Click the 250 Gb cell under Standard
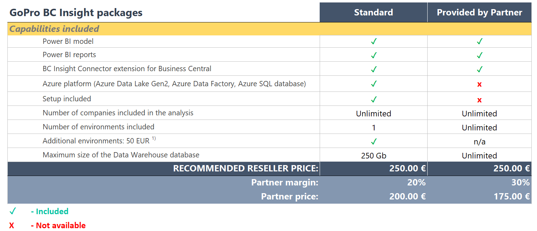Image resolution: width=537 pixels, height=231 pixels. coord(373,156)
